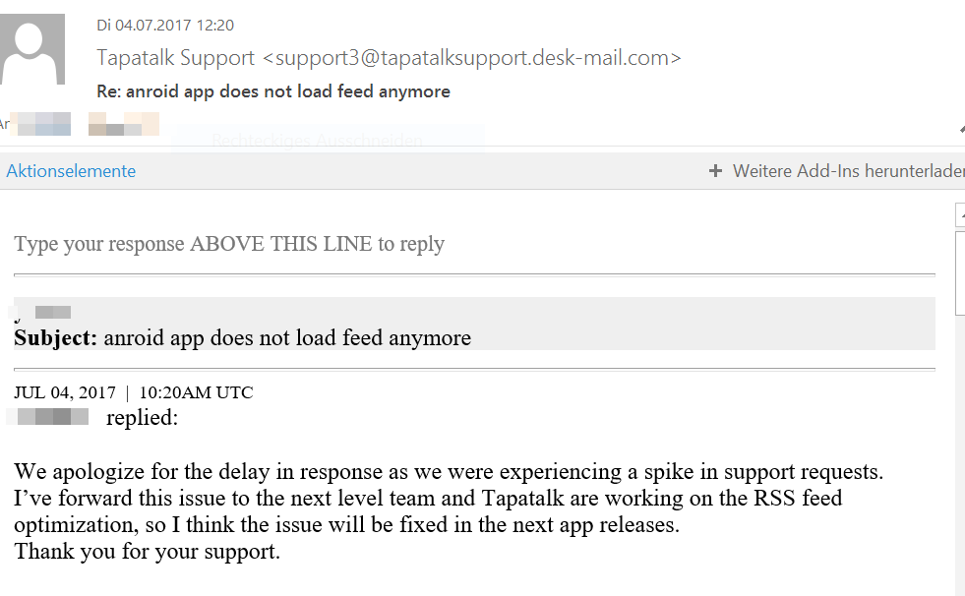
Task: Select the email subject line in header
Action: point(273,91)
